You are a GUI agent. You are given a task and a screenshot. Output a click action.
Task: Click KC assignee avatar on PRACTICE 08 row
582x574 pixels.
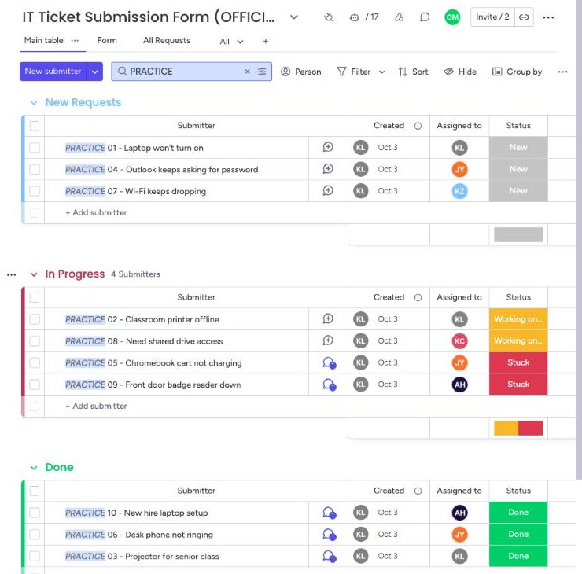[459, 341]
